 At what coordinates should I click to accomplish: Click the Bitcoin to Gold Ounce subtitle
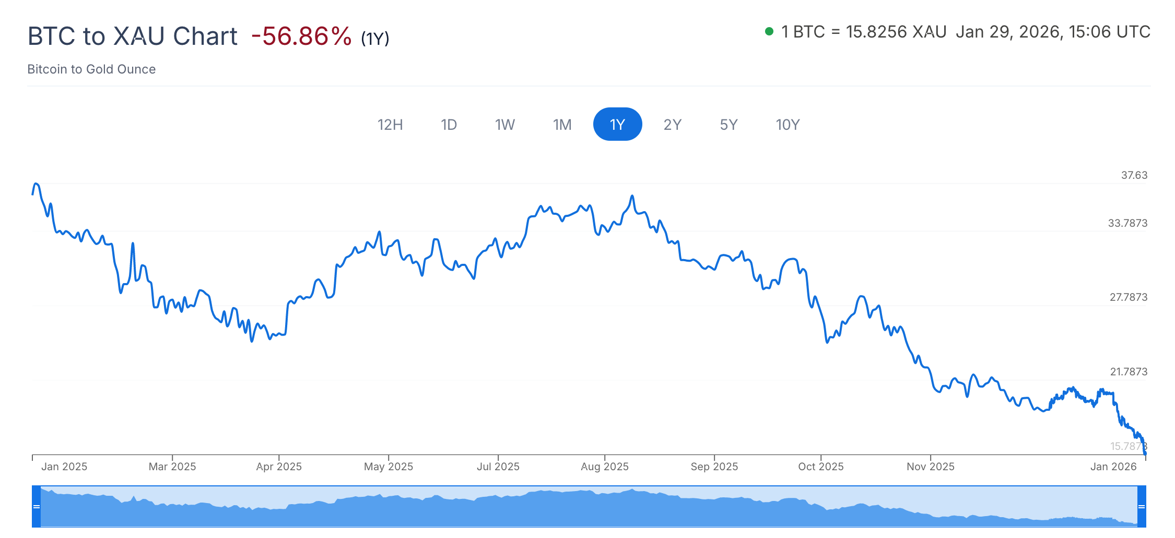[x=91, y=69]
